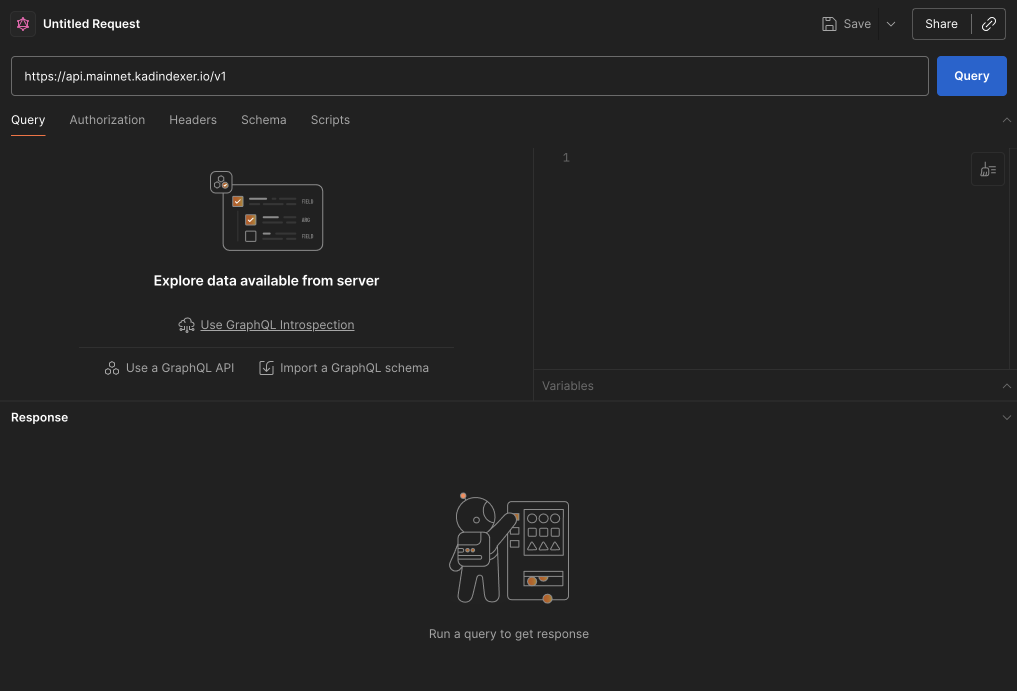Select the Schema tab
This screenshot has height=691, width=1017.
(263, 120)
